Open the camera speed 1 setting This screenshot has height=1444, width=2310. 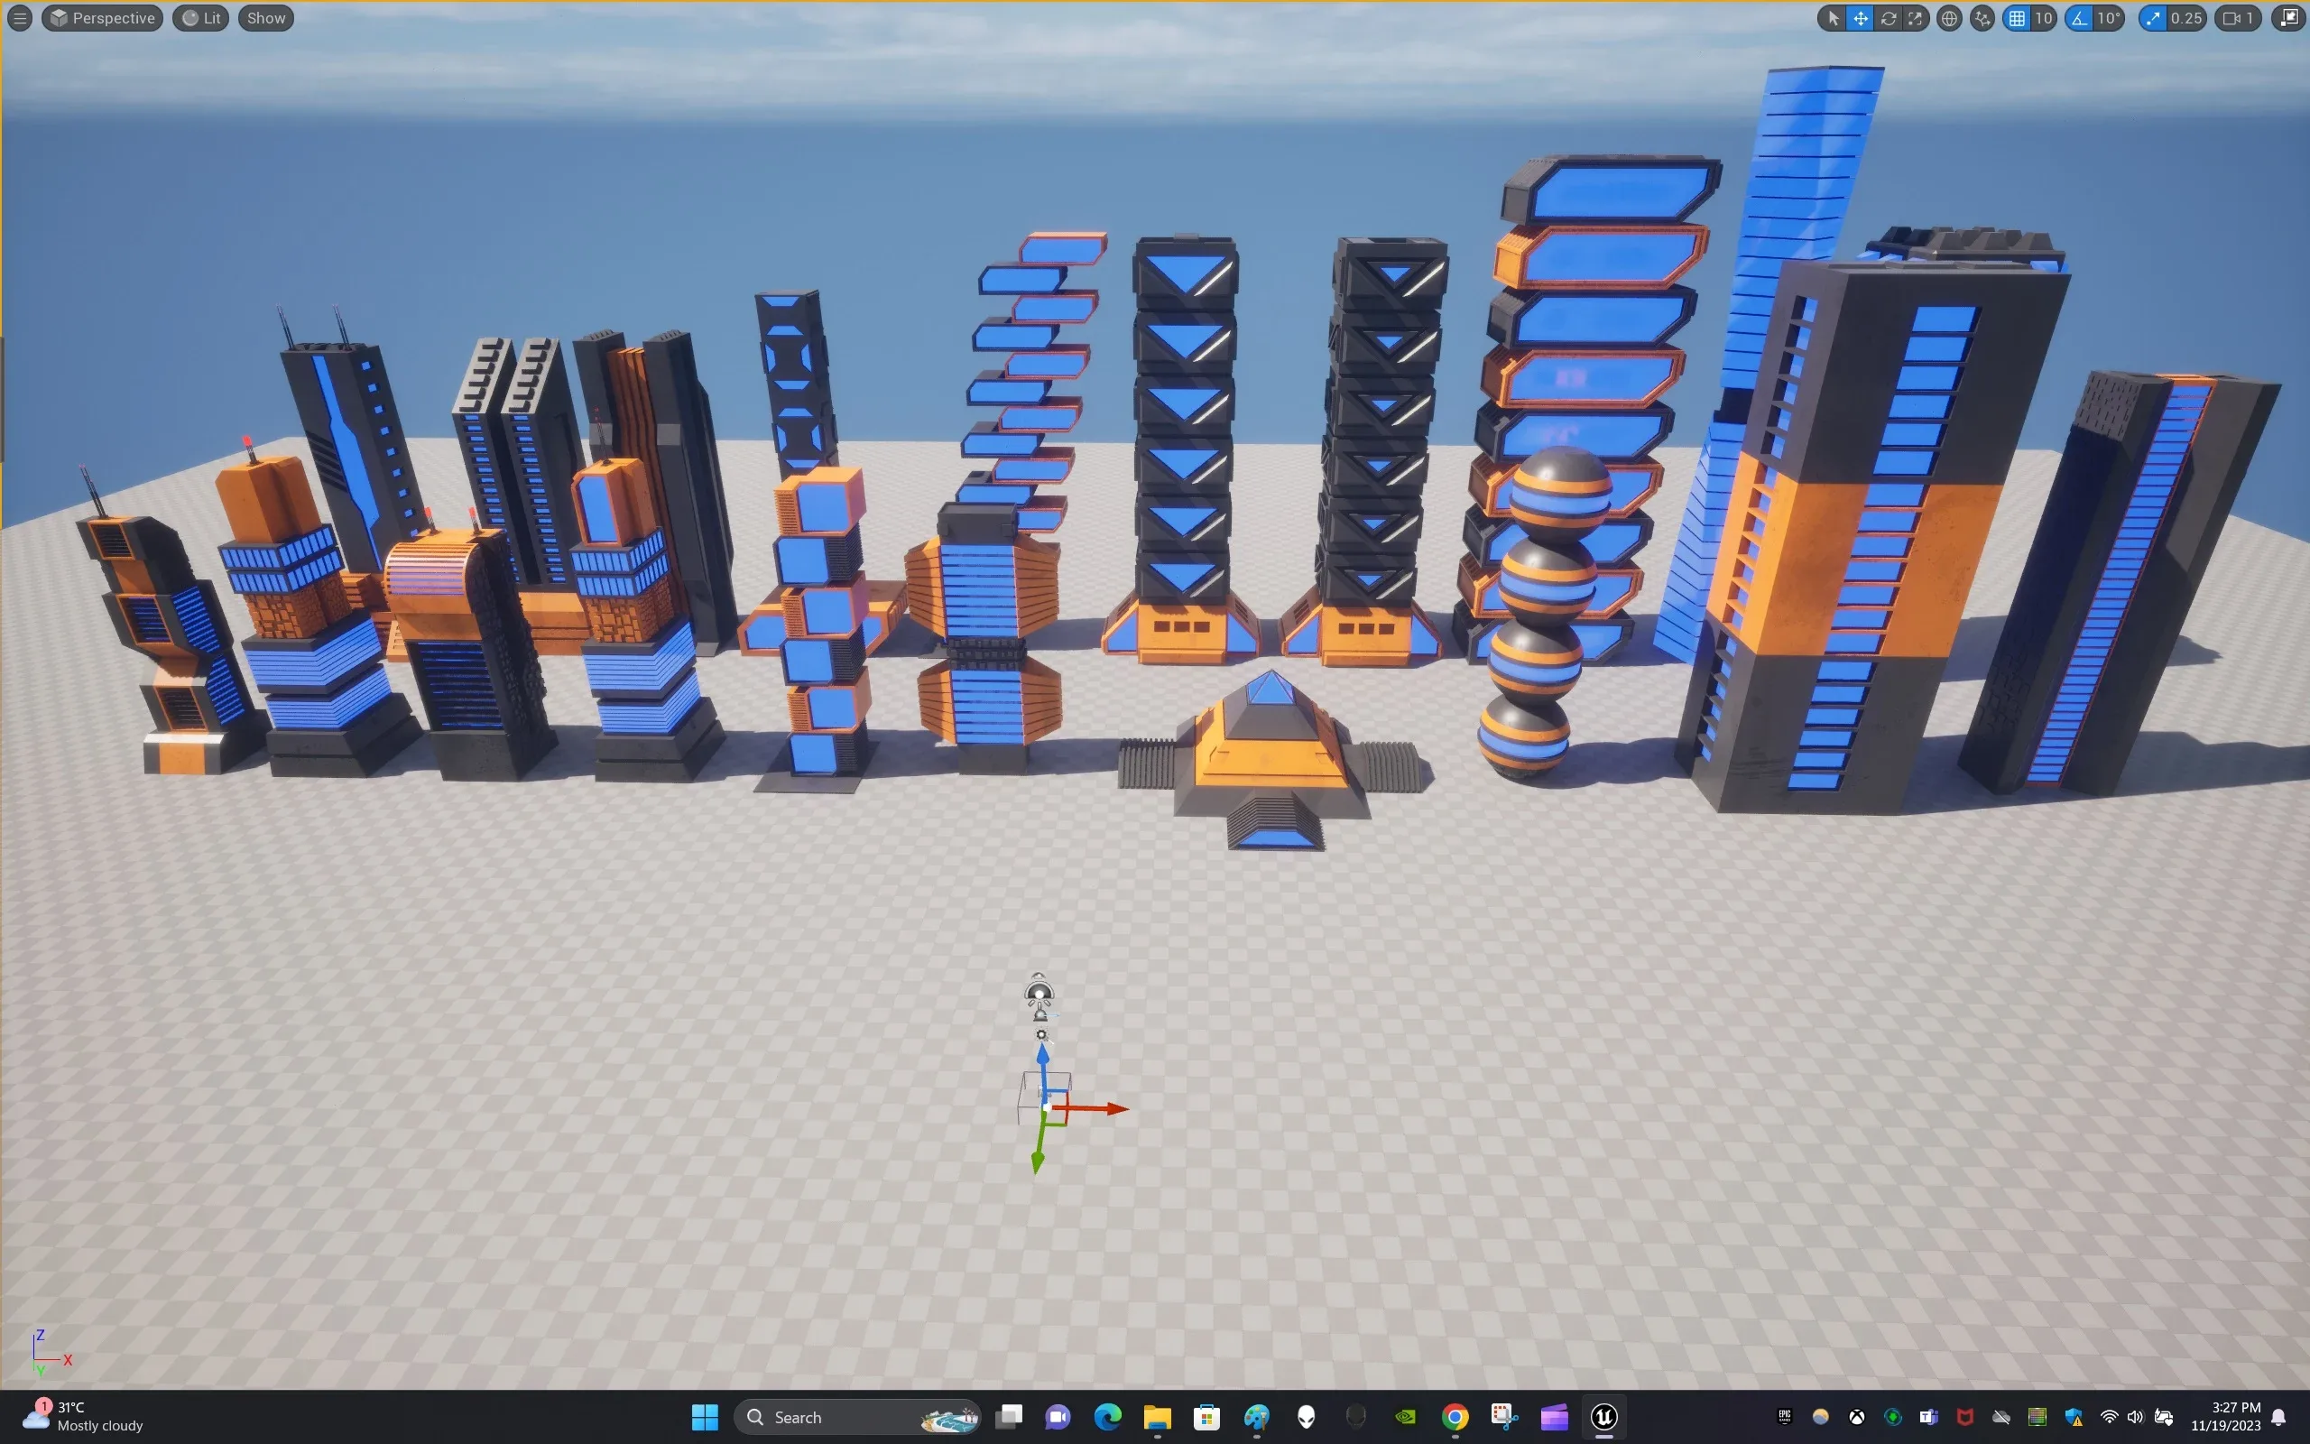tap(2239, 18)
